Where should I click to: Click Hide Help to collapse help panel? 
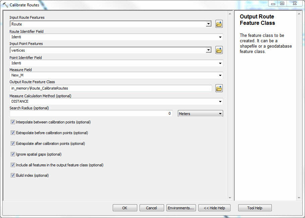214,208
